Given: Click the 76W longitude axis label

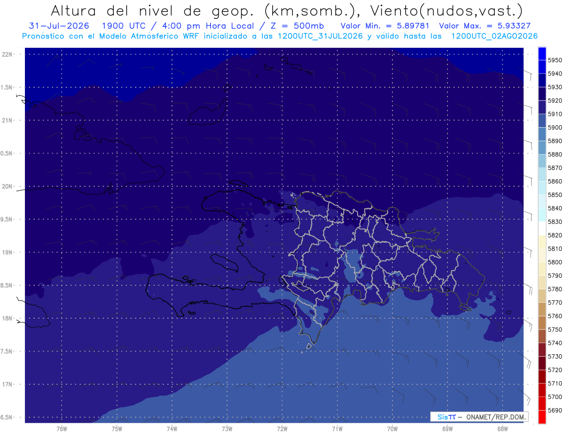Looking at the screenshot, I should (x=62, y=429).
